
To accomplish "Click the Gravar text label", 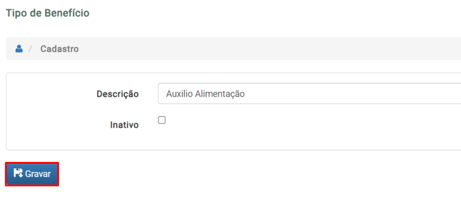I will coord(38,174).
